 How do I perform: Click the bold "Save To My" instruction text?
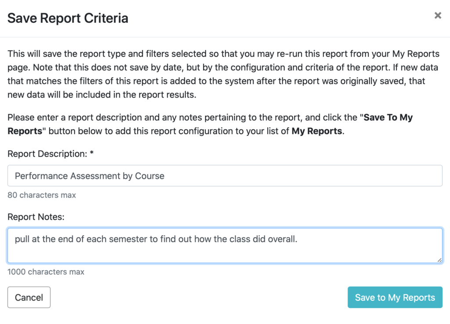(388, 117)
